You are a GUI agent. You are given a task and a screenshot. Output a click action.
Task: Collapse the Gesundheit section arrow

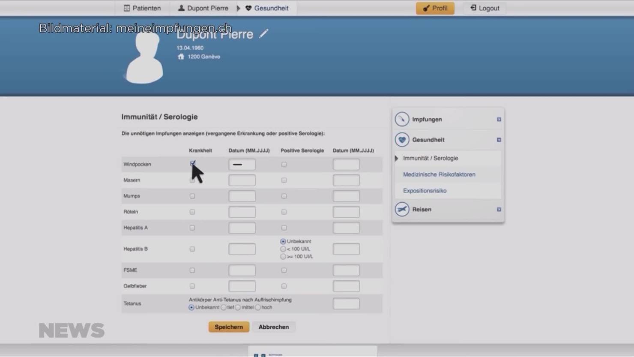[499, 140]
